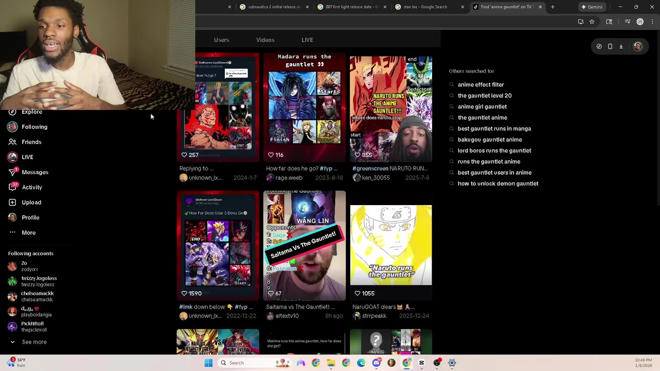Open the Chrome three-dot menu

[652, 22]
